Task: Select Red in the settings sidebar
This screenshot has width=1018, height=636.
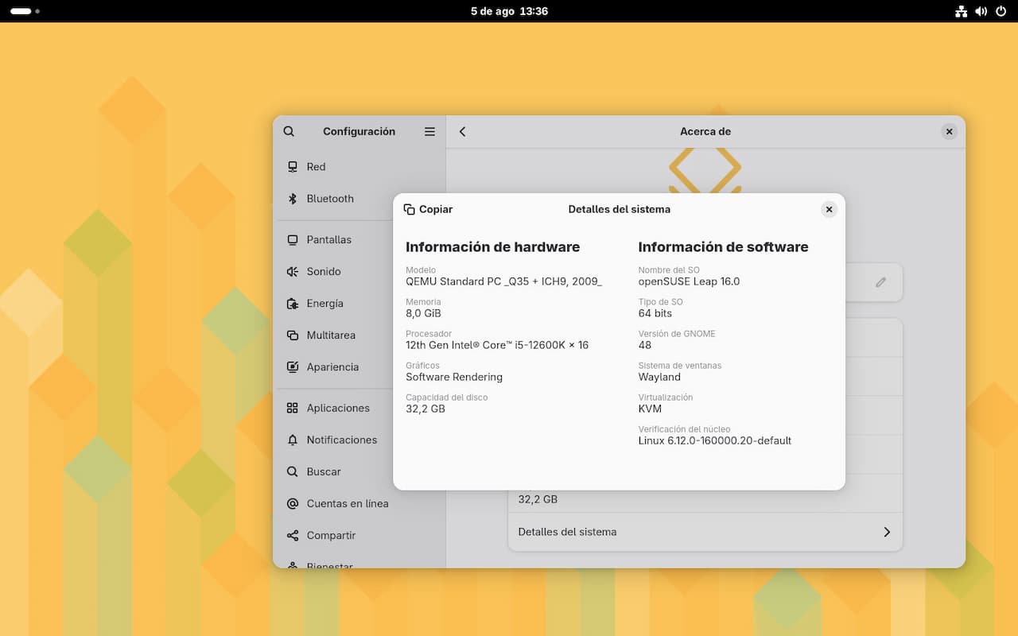Action: (x=316, y=167)
